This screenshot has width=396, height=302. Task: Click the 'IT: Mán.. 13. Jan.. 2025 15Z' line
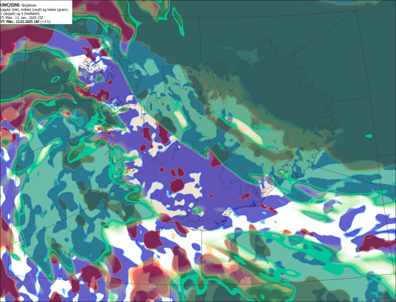coord(21,18)
